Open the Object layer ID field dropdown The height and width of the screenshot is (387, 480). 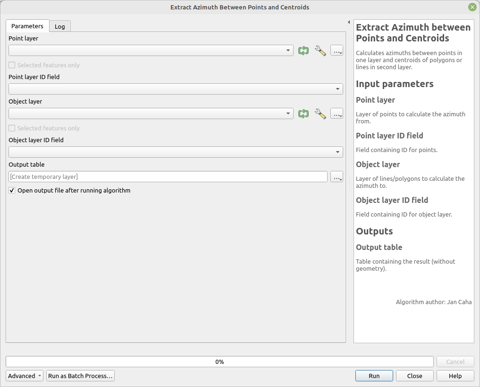click(x=175, y=152)
